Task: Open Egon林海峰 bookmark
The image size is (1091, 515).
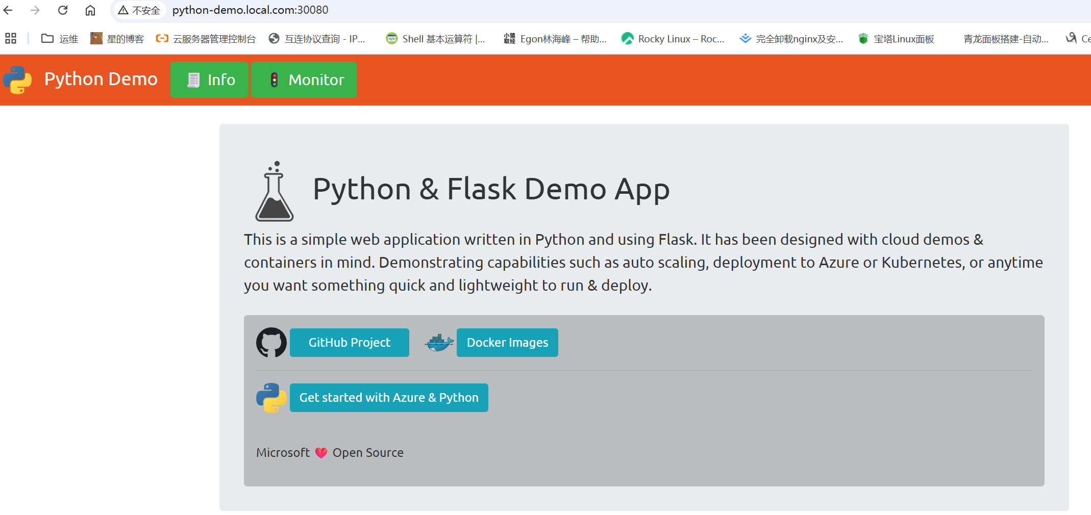Action: coord(555,39)
